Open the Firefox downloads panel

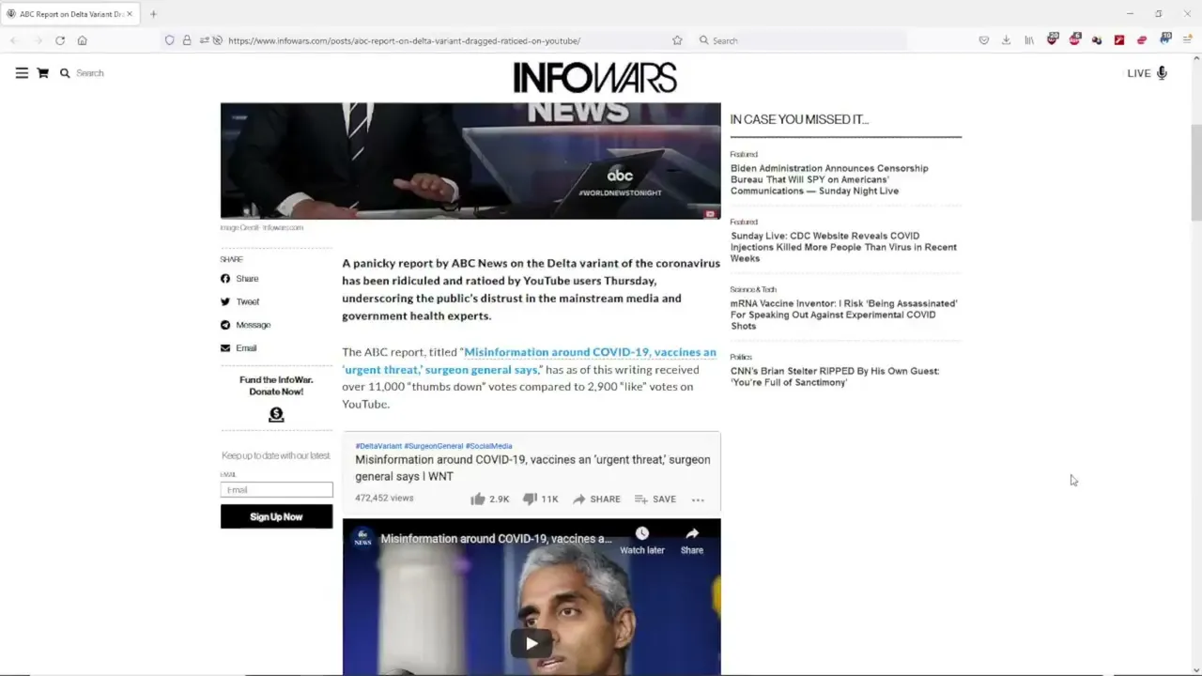(x=1007, y=40)
